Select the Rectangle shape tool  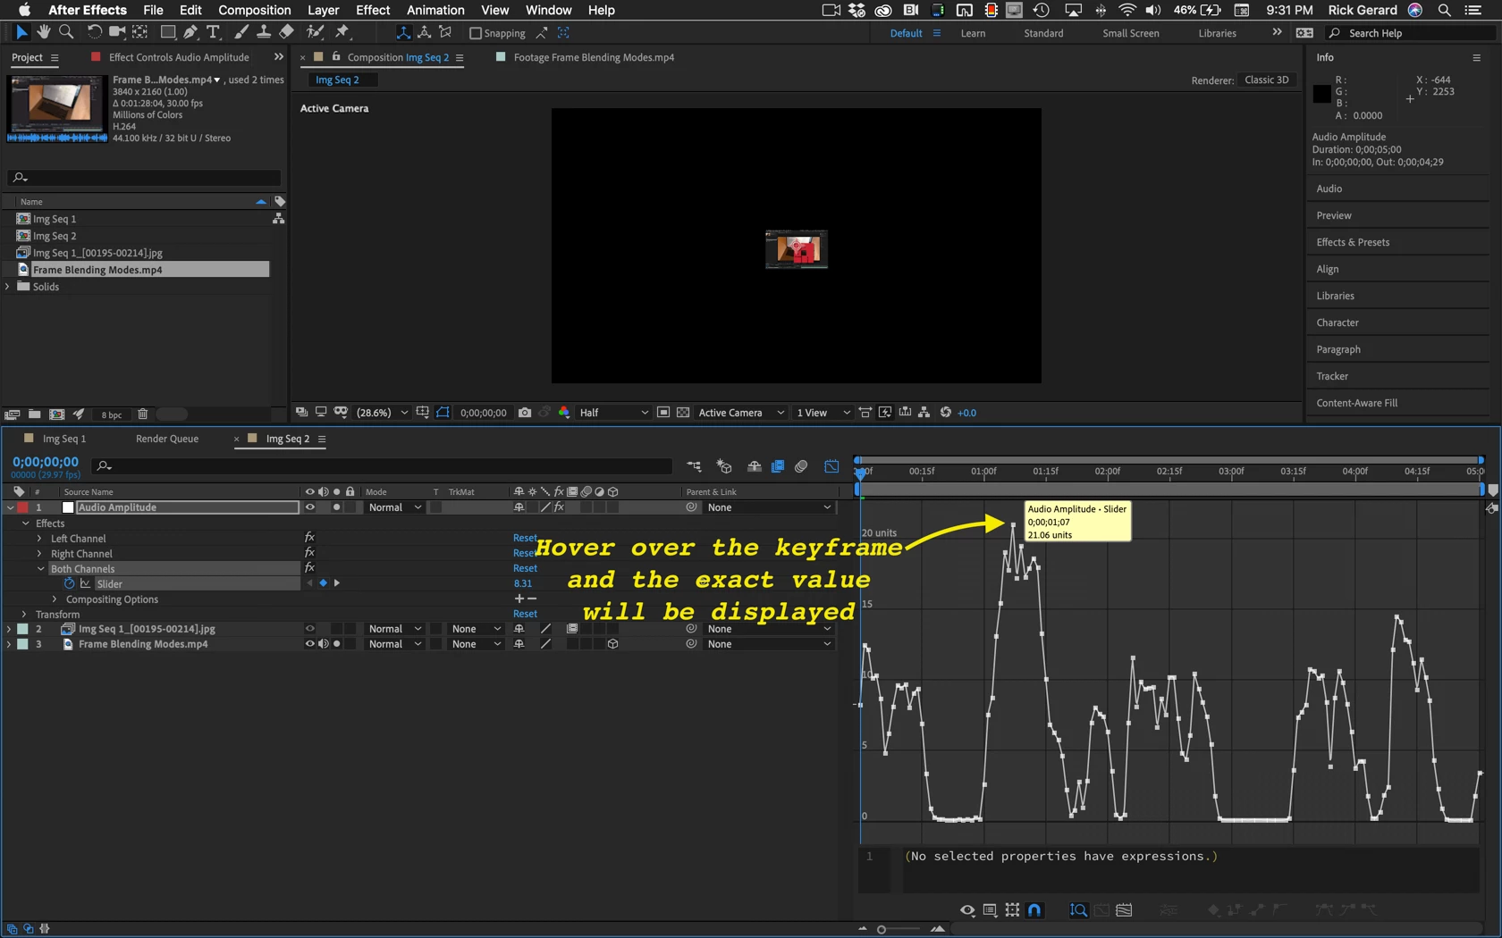(x=167, y=32)
